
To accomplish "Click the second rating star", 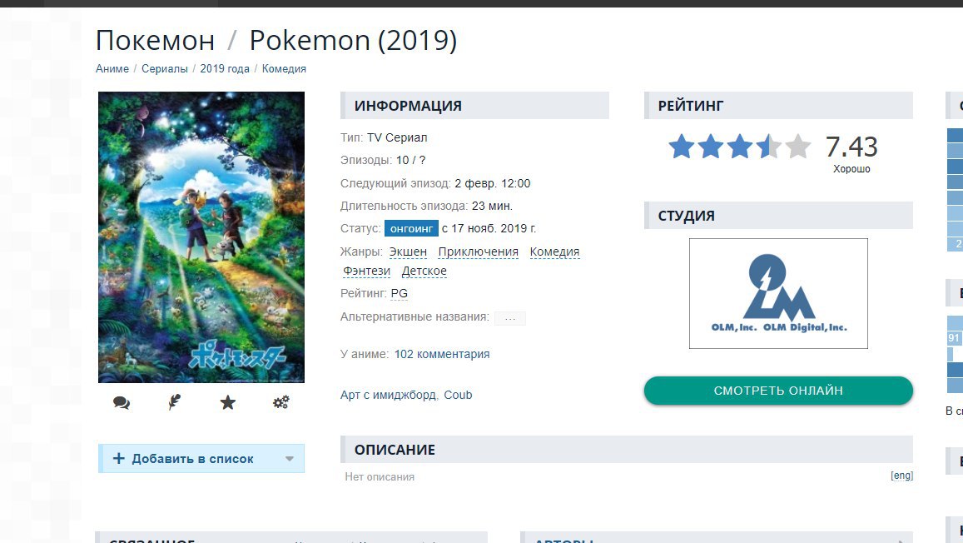I will tap(711, 147).
